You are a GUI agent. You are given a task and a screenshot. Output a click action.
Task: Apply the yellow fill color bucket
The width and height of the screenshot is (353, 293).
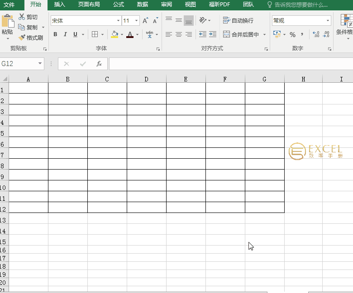point(114,34)
